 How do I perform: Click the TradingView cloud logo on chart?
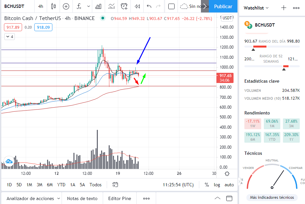pyautogui.click(x=9, y=161)
